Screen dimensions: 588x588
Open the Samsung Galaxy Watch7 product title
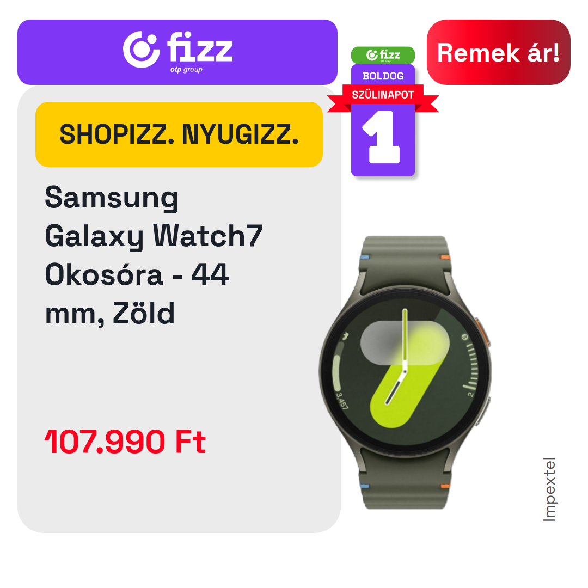coord(154,255)
